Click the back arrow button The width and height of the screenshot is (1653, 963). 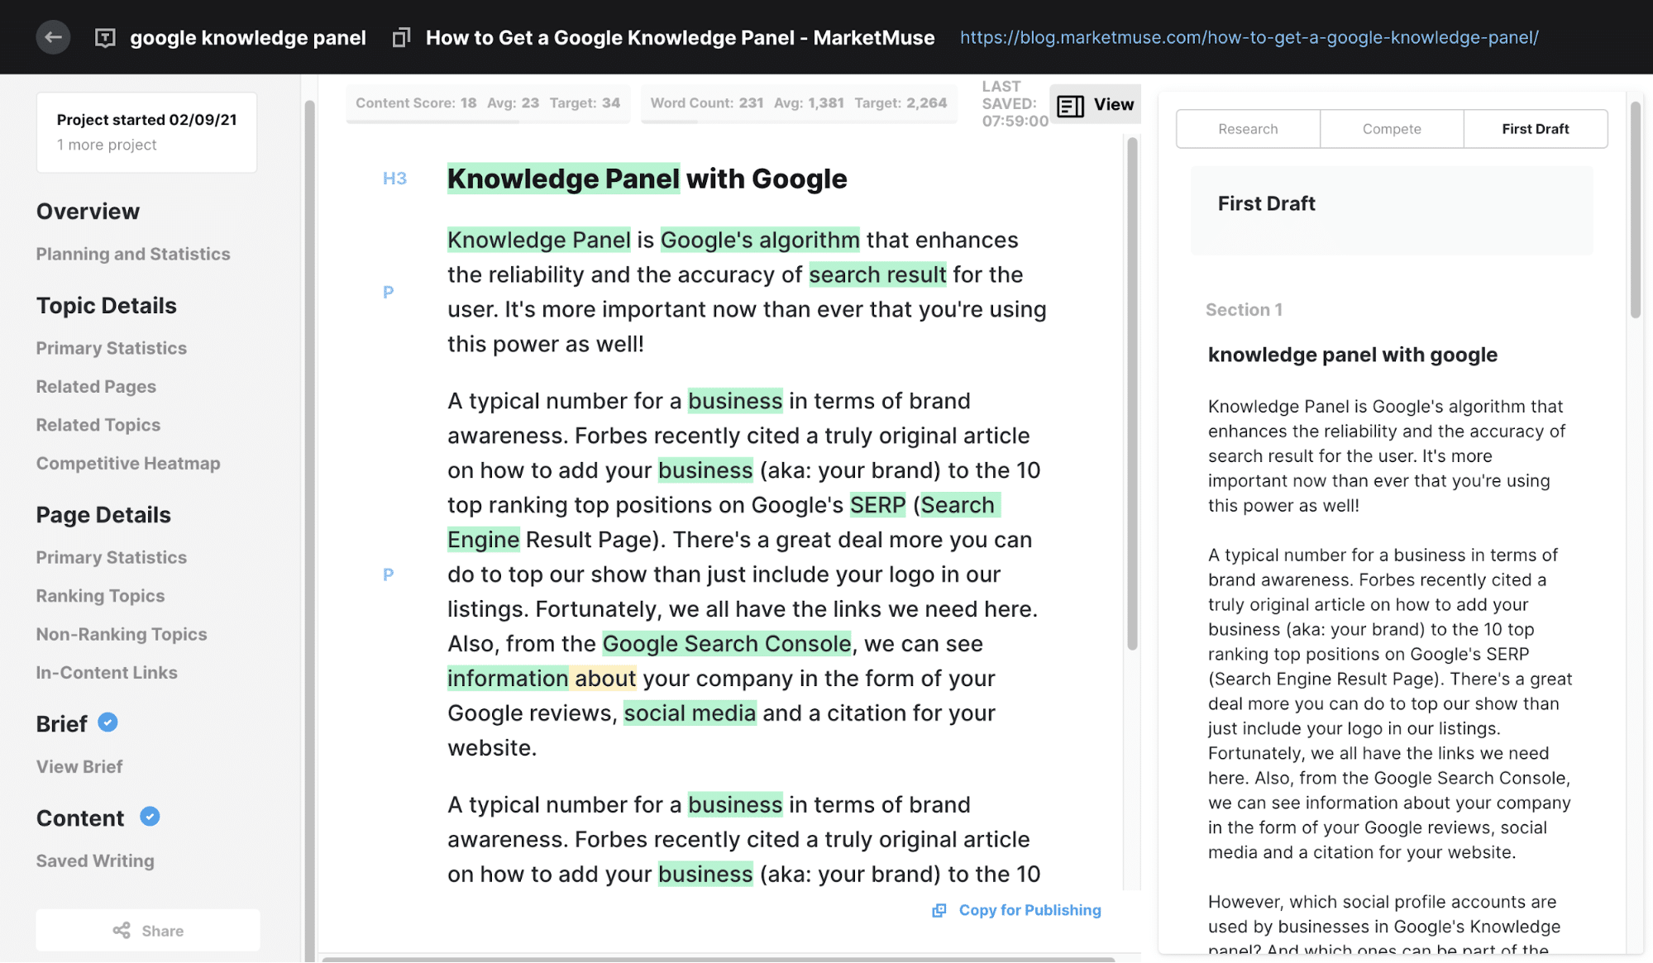[53, 37]
